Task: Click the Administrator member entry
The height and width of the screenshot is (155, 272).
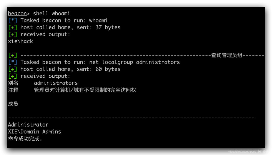Action: (x=28, y=125)
